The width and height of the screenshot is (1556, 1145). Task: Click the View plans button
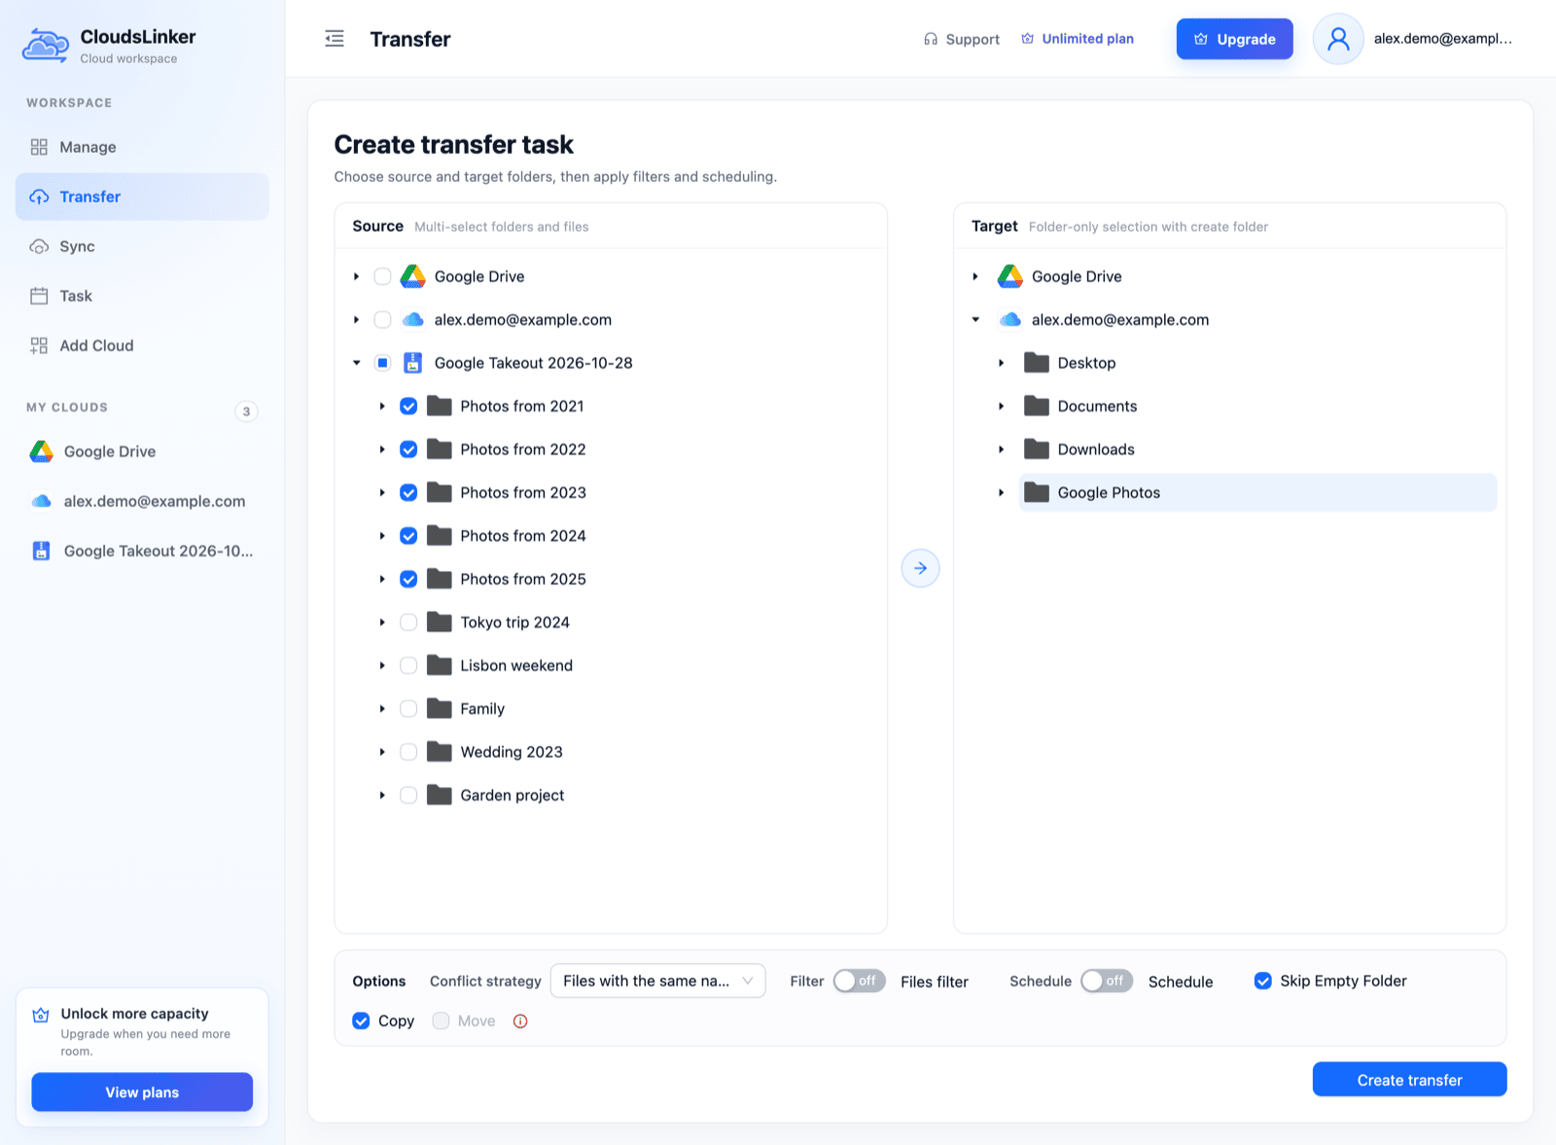tap(142, 1092)
